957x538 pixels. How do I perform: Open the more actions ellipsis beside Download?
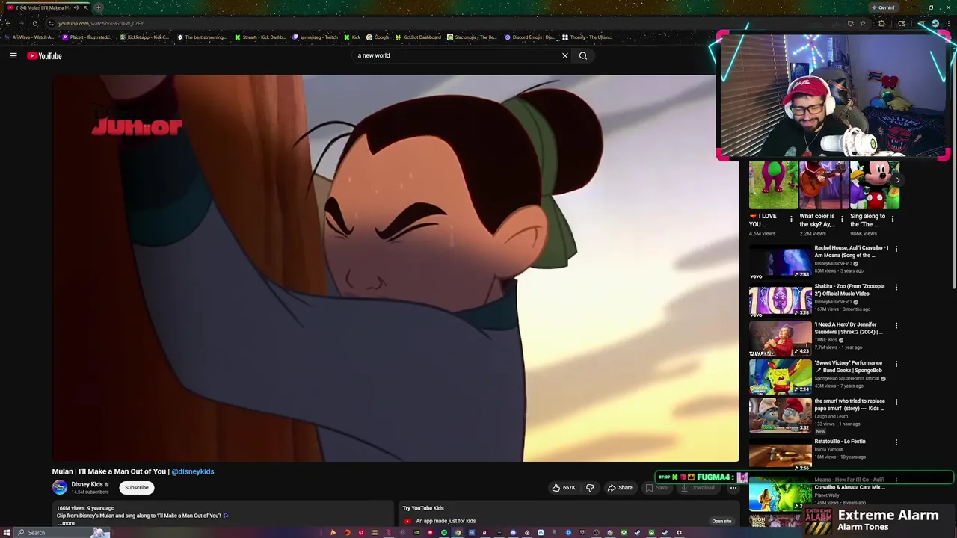733,488
